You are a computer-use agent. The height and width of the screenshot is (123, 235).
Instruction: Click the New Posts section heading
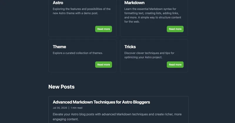tap(61, 87)
